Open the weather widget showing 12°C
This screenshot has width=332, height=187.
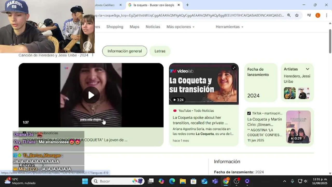click(x=20, y=181)
